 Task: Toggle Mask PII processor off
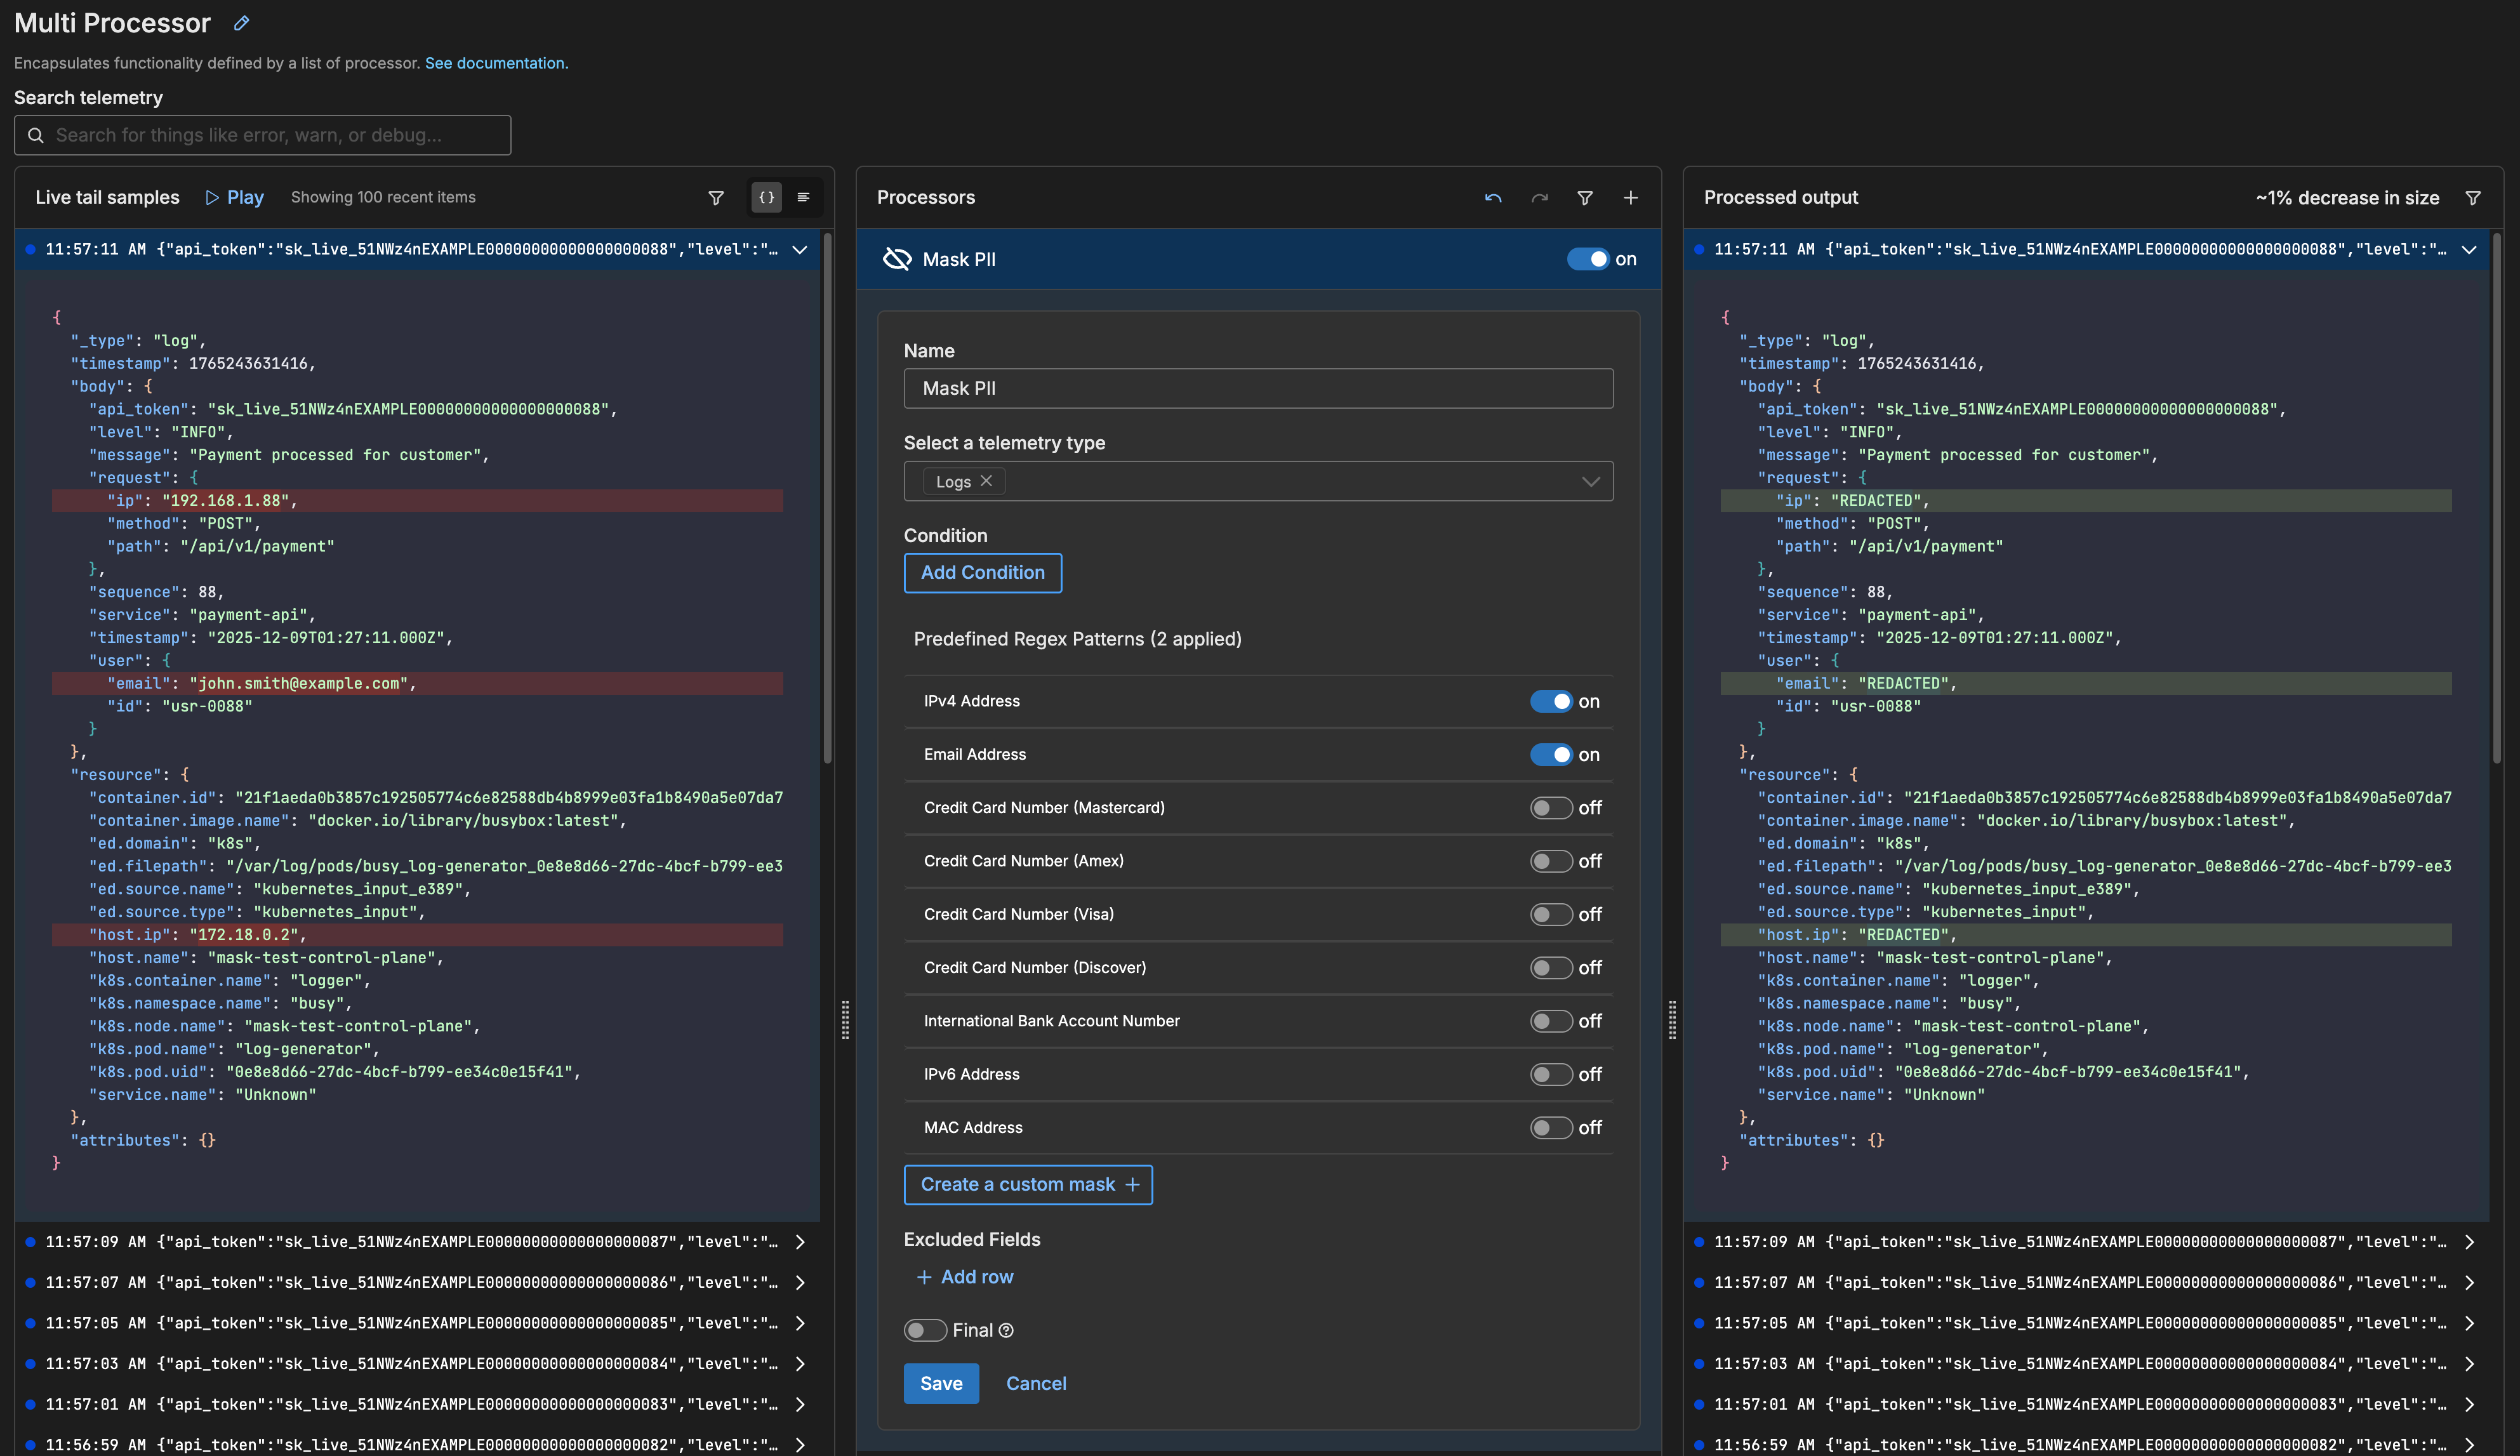click(1587, 259)
